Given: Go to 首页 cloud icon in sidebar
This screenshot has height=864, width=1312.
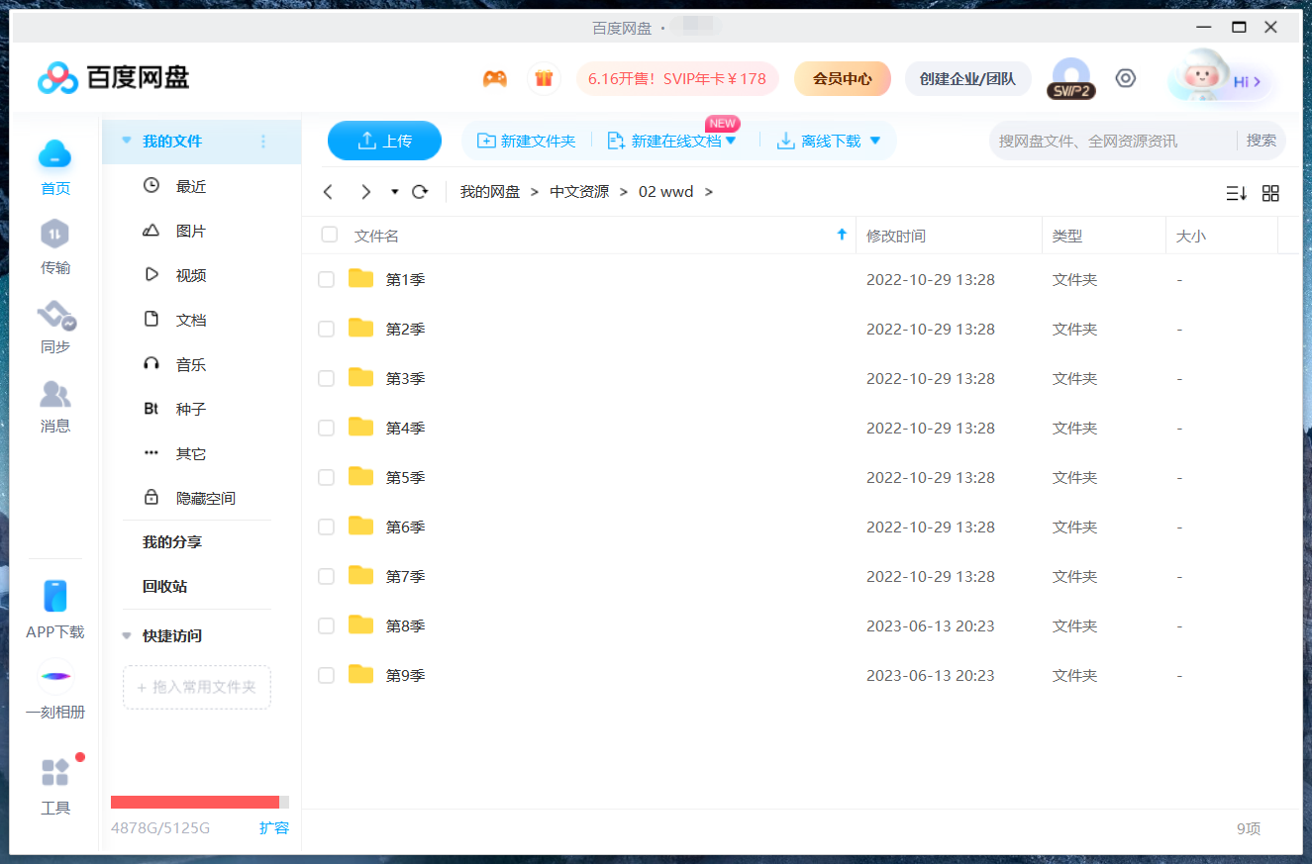Looking at the screenshot, I should pos(55,153).
